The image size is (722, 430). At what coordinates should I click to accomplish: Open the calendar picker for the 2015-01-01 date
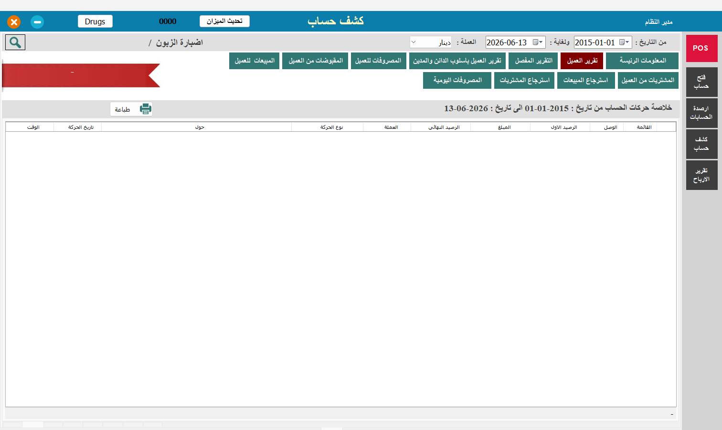click(x=624, y=42)
